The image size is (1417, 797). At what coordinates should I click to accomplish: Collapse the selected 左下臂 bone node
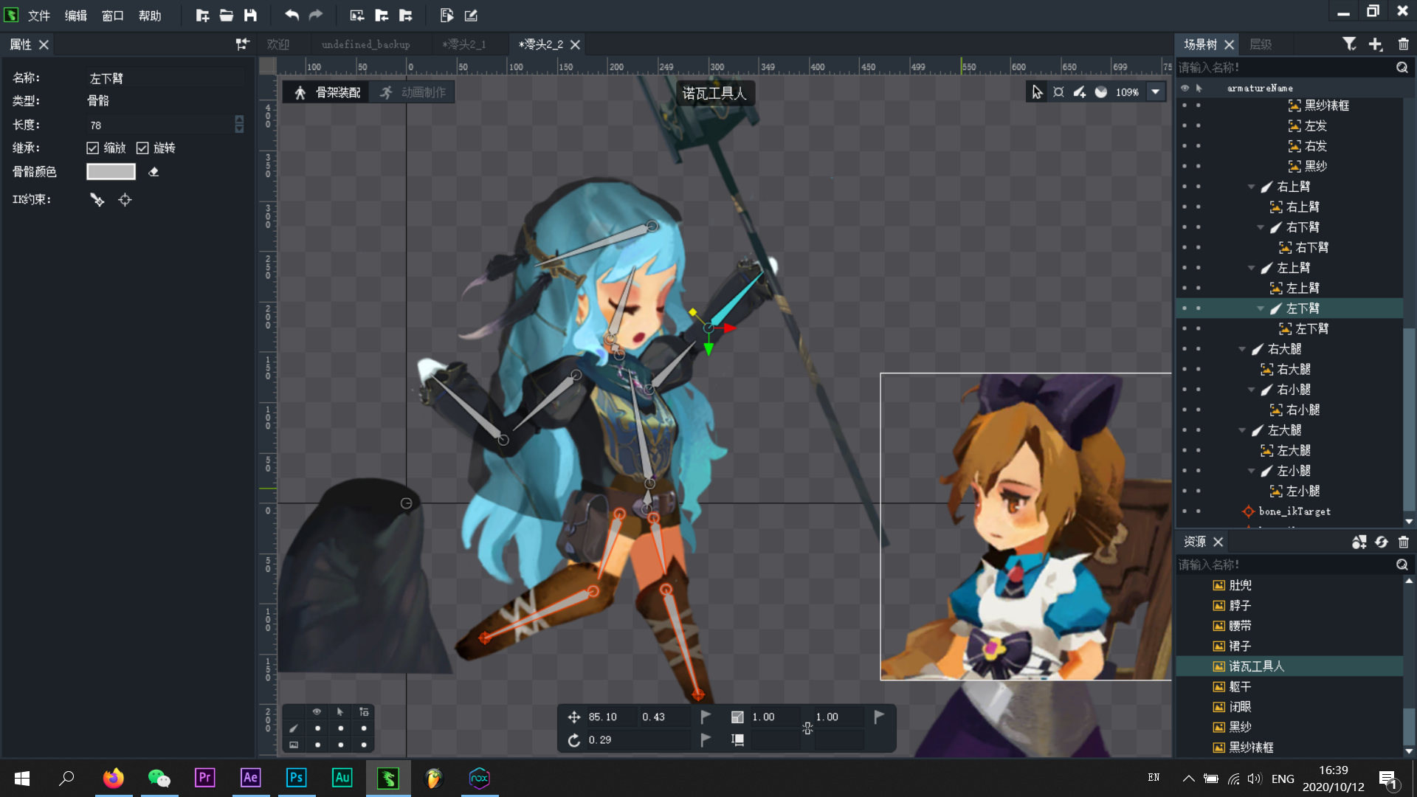1261,308
